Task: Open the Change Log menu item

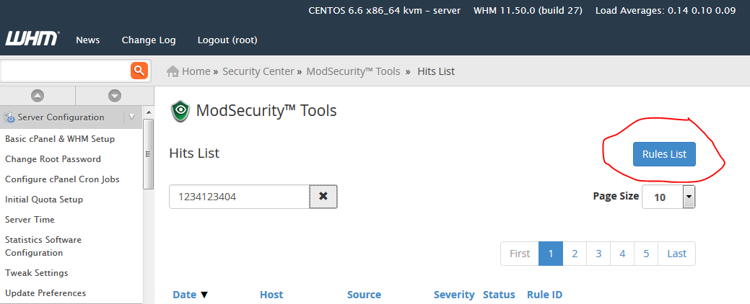Action: (x=149, y=40)
